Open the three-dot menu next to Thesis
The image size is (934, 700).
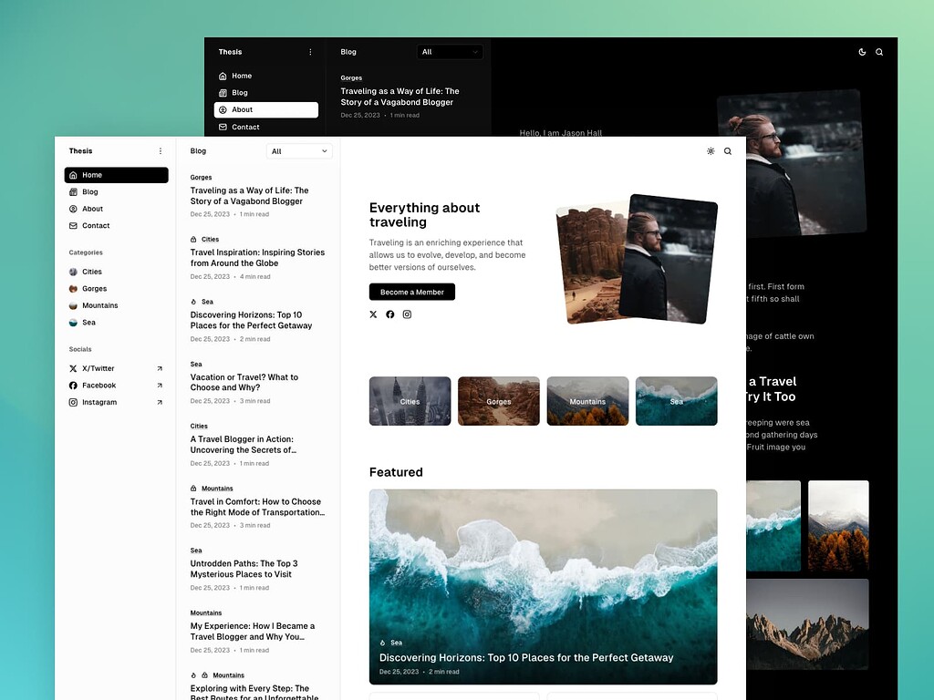coord(161,151)
